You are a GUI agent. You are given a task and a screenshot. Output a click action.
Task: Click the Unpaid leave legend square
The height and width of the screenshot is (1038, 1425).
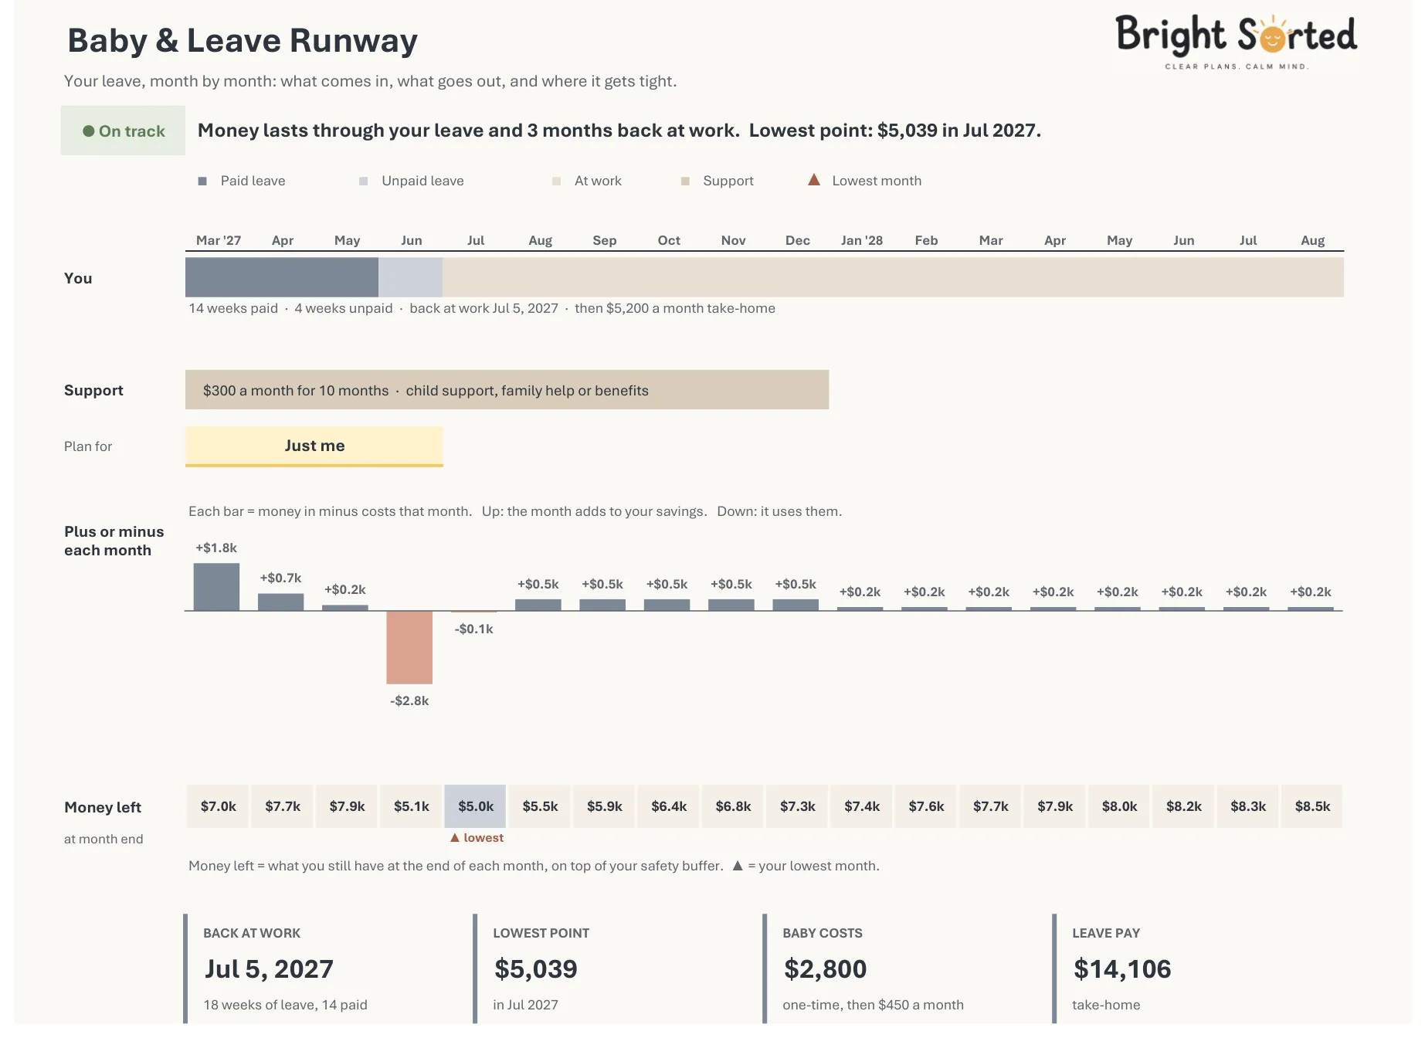pyautogui.click(x=363, y=181)
